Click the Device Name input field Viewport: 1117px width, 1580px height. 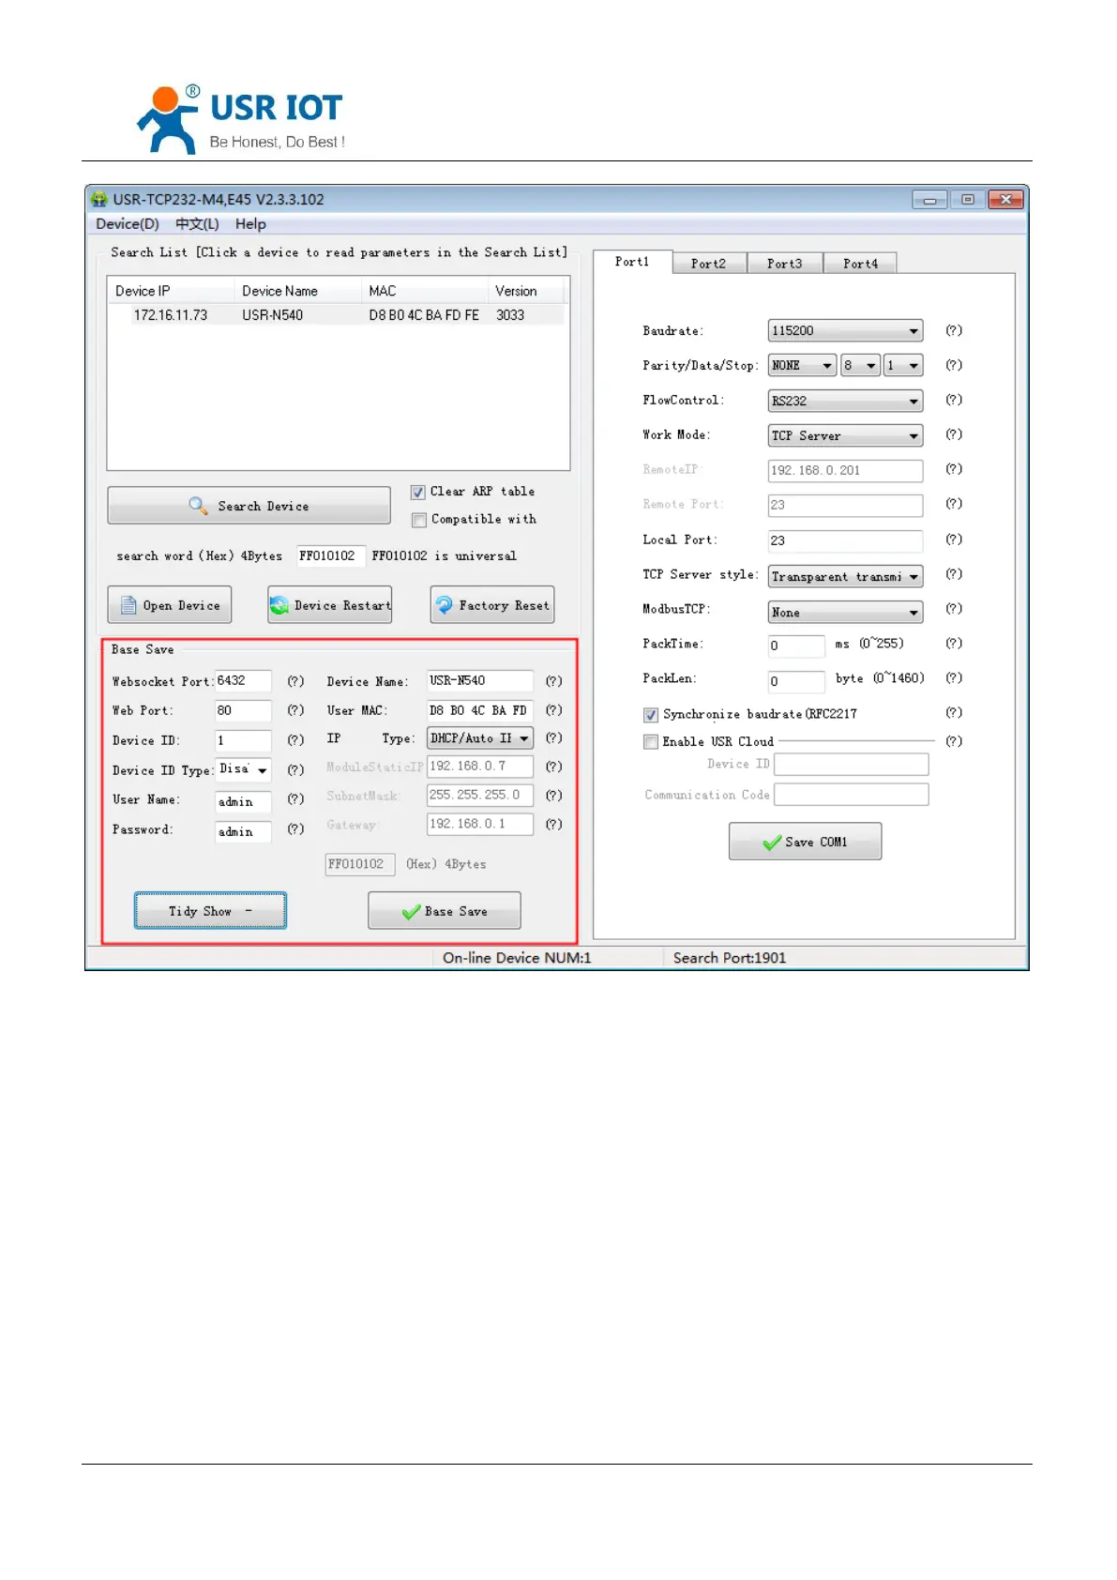[x=480, y=680]
